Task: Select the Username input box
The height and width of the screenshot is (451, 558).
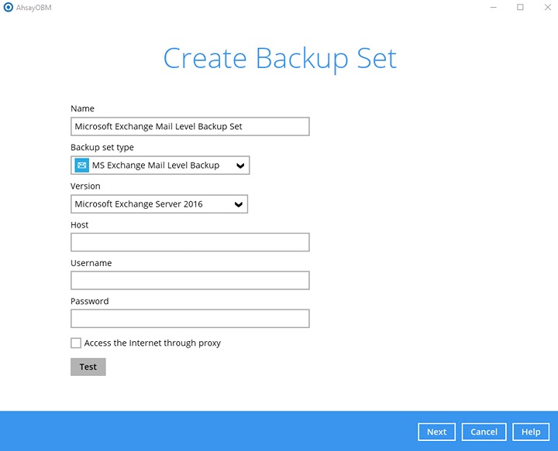Action: tap(190, 280)
